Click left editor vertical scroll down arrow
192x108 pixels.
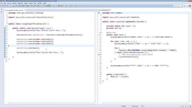(95, 101)
